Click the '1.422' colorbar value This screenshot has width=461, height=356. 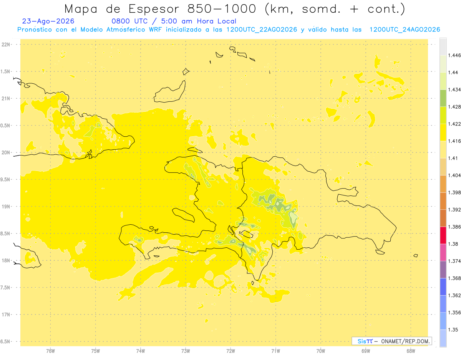[x=455, y=124]
